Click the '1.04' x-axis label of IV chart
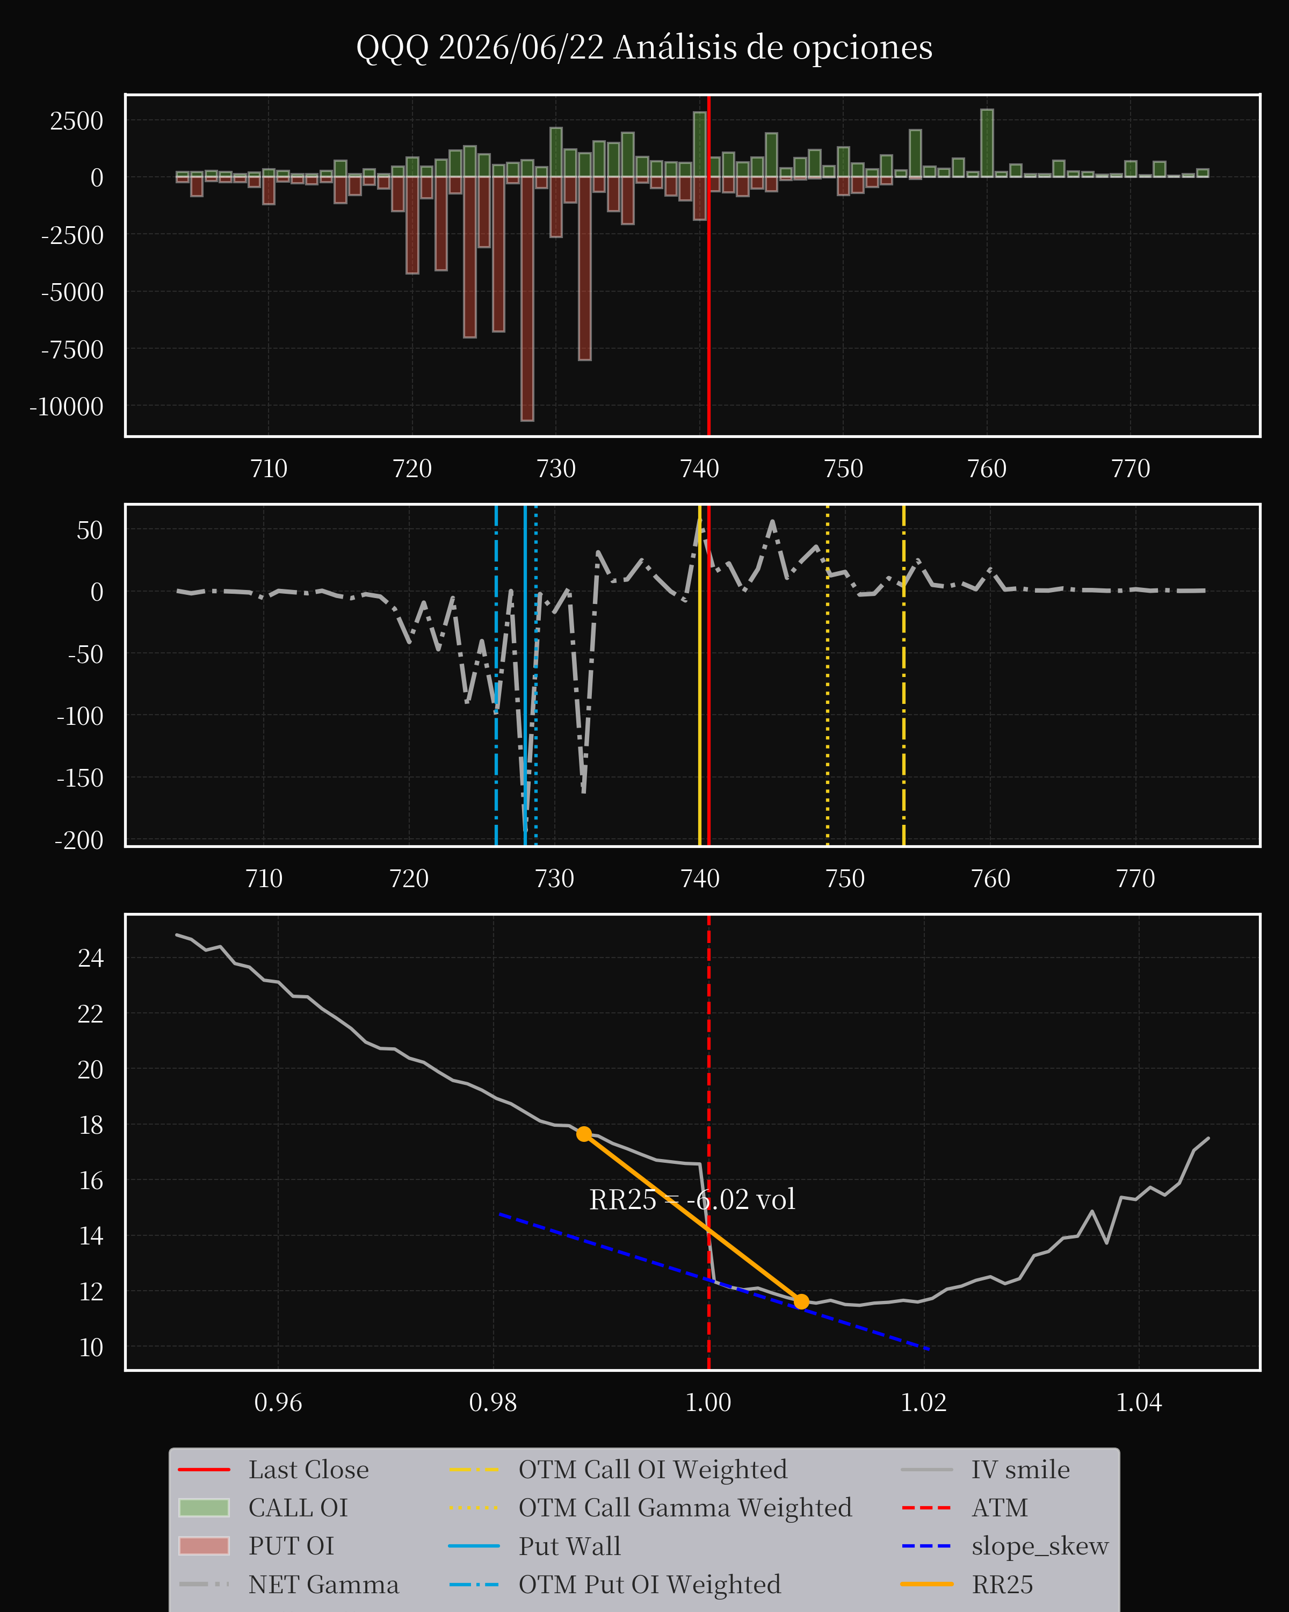Viewport: 1289px width, 1612px height. click(1139, 1402)
